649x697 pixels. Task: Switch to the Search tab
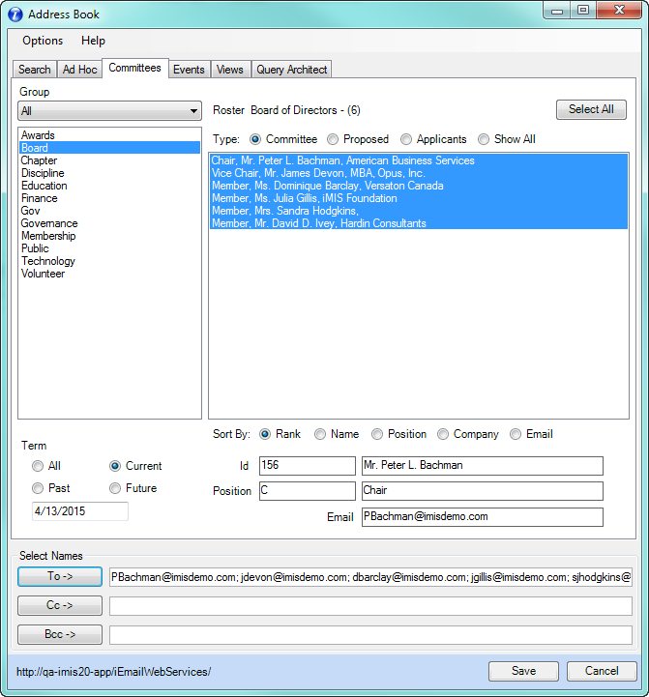click(x=35, y=70)
